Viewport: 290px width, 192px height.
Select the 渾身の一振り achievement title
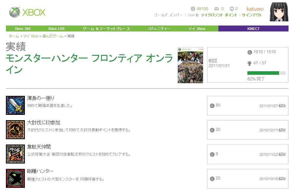(41, 98)
